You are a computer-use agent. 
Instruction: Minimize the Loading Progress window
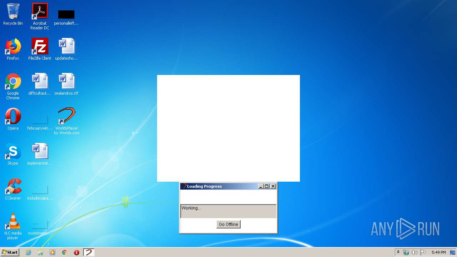(x=261, y=186)
